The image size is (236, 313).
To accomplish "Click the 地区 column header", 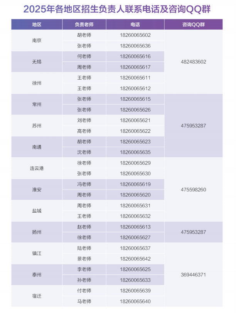I will point(37,24).
